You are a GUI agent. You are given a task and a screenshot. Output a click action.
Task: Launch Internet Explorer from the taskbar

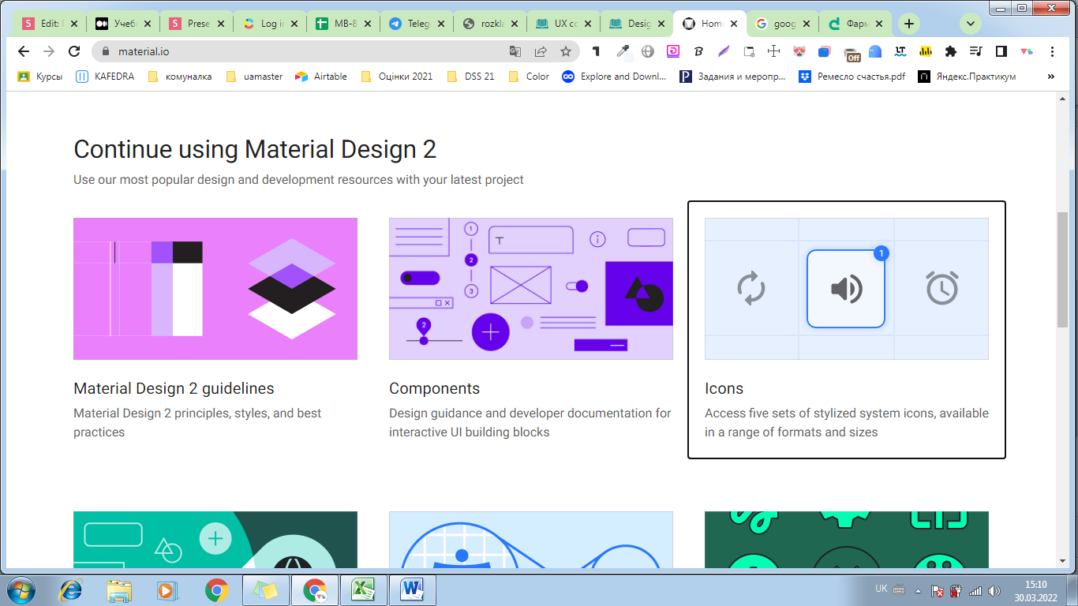pyautogui.click(x=70, y=590)
